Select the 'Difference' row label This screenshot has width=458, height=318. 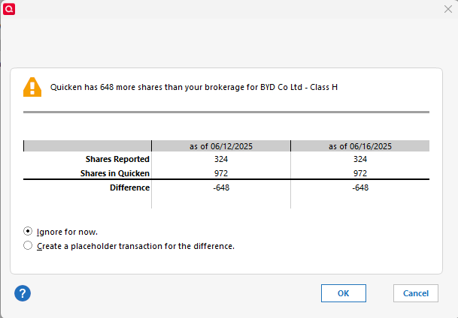[x=129, y=187]
